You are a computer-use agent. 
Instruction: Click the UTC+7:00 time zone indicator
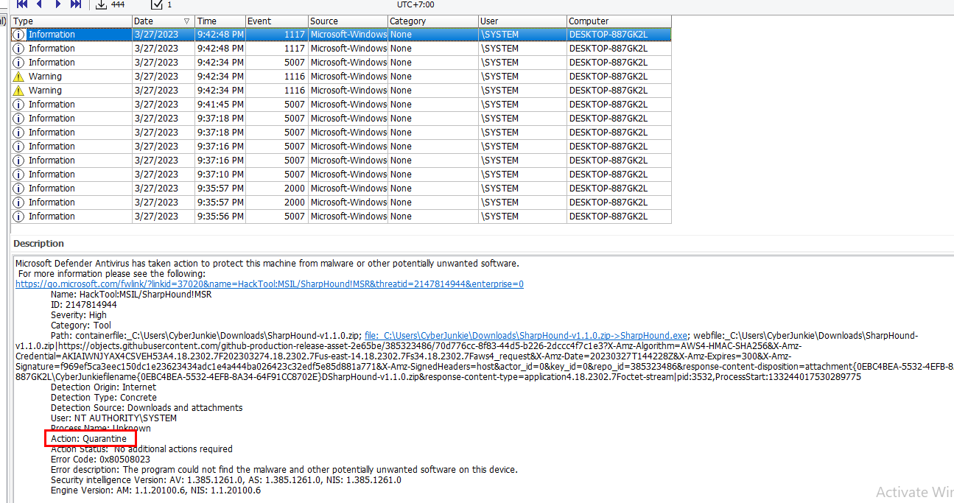tap(415, 4)
